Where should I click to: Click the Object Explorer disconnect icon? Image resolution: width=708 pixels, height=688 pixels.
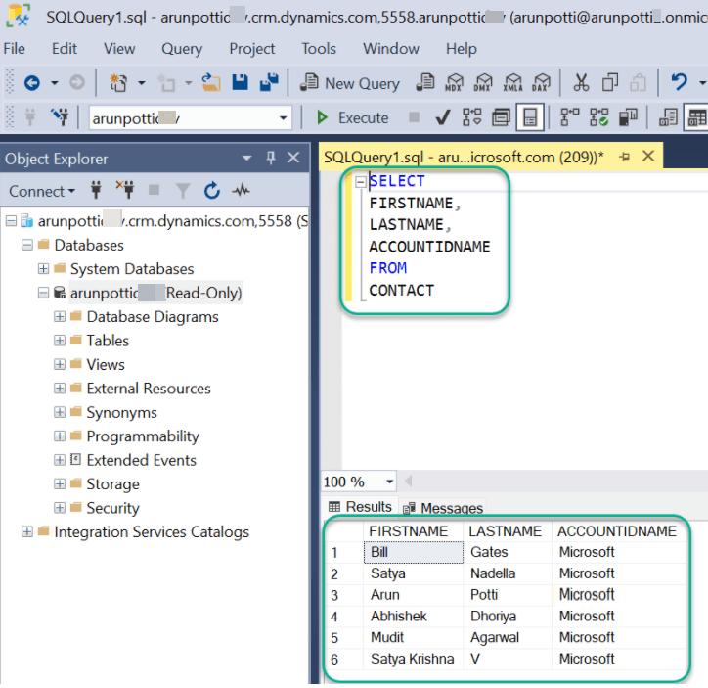[x=124, y=190]
